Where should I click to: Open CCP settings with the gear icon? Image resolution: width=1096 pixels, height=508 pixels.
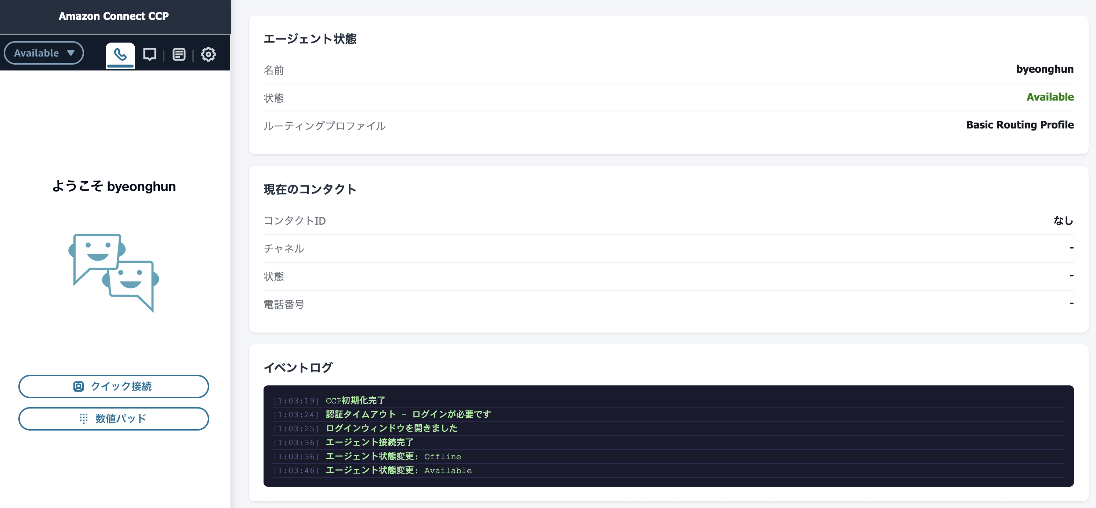(208, 54)
